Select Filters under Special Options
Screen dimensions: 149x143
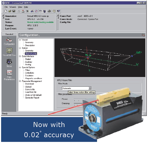point(28,70)
